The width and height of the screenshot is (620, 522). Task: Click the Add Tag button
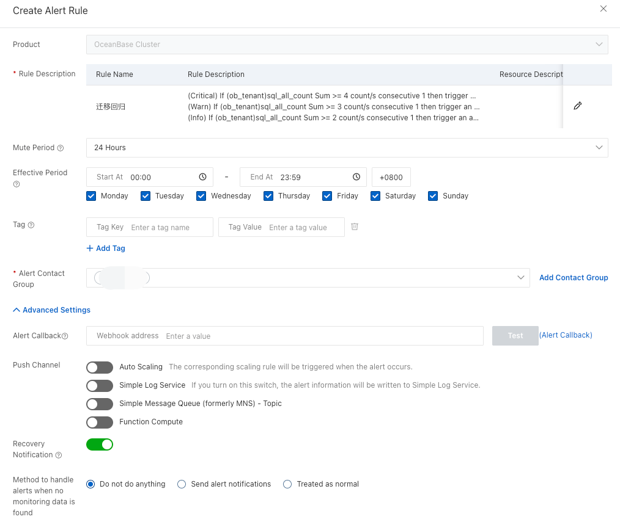pos(106,248)
